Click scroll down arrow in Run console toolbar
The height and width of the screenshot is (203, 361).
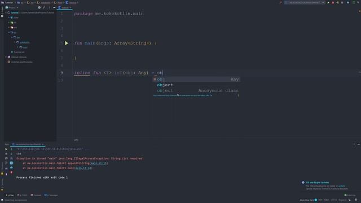click(11, 154)
